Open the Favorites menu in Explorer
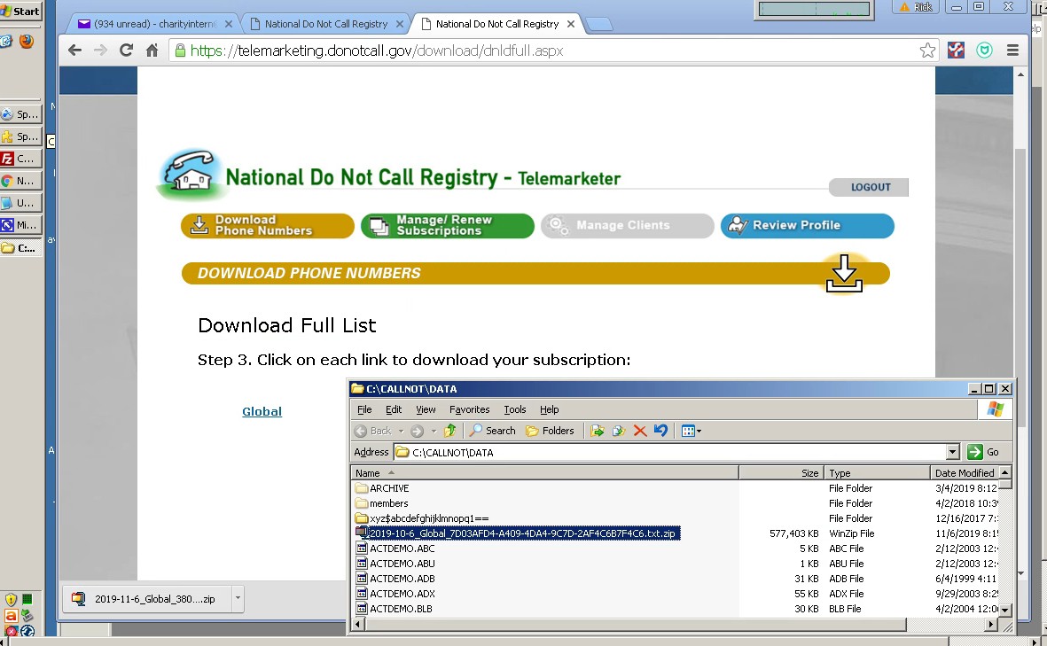Image resolution: width=1047 pixels, height=646 pixels. click(x=469, y=409)
